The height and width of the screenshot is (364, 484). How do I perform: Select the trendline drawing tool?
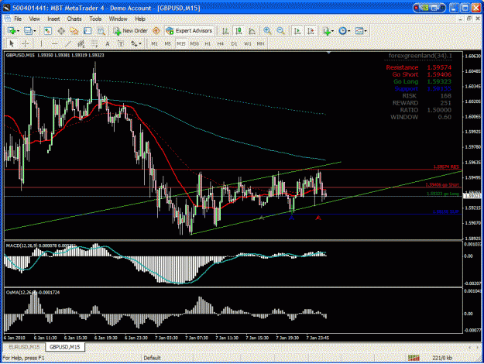[67, 44]
